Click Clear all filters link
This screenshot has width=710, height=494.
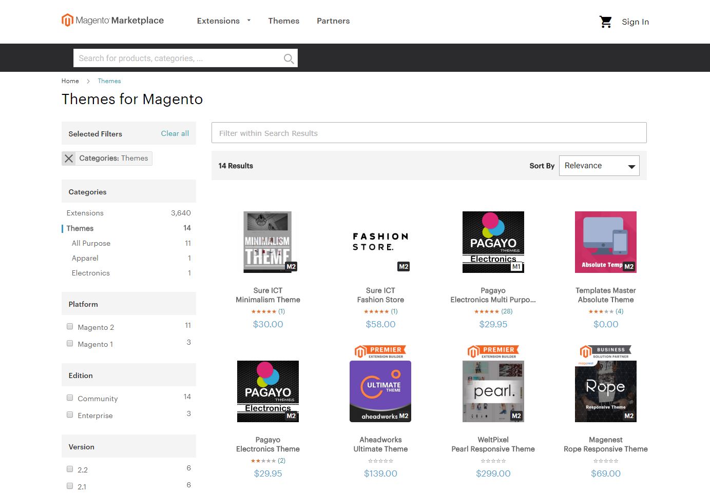coord(175,133)
